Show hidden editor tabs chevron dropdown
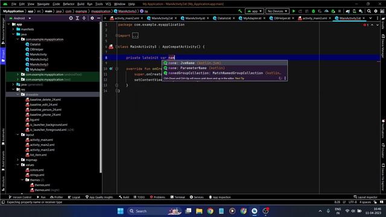The image size is (386, 217). (370, 18)
